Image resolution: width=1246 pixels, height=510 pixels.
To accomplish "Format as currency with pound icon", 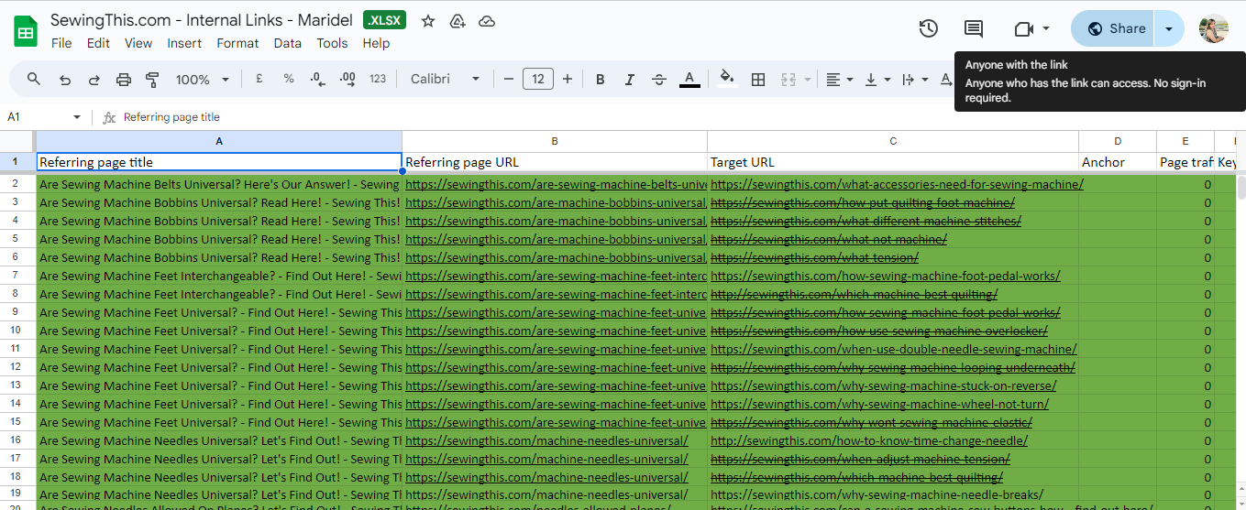I will (x=259, y=80).
